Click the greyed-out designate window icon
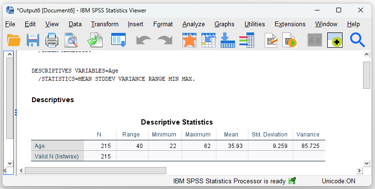The width and height of the screenshot is (375, 189). coord(315,40)
